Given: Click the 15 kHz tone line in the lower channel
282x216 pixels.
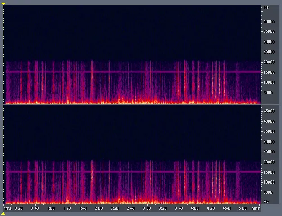Looking at the screenshot, I should 134,172.
